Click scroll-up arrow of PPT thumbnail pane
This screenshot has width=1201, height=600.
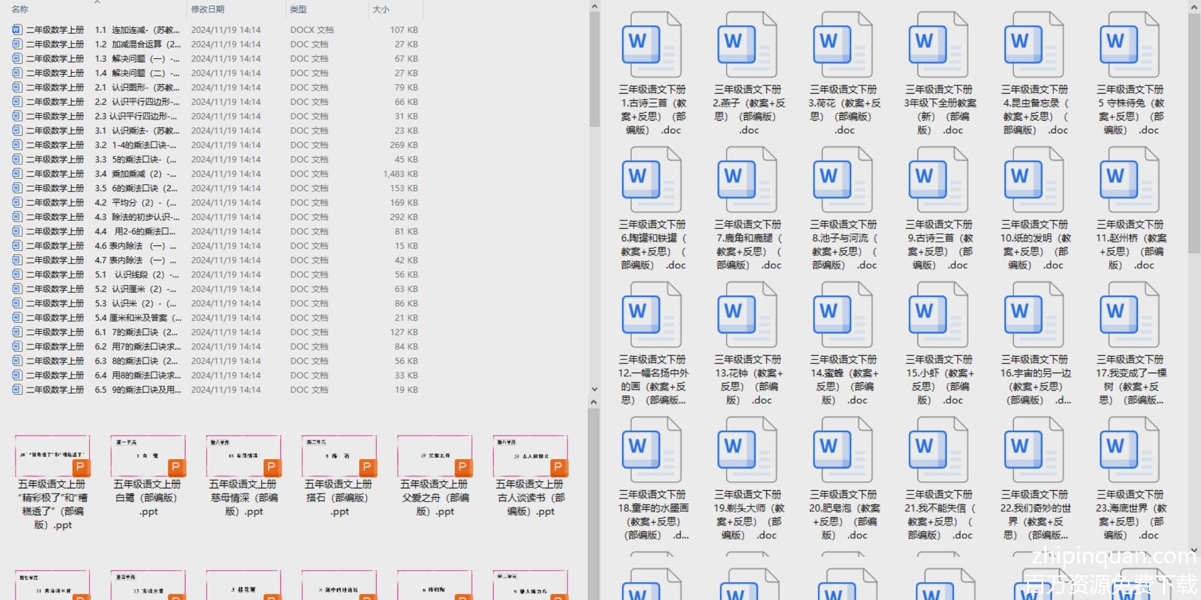(x=594, y=402)
